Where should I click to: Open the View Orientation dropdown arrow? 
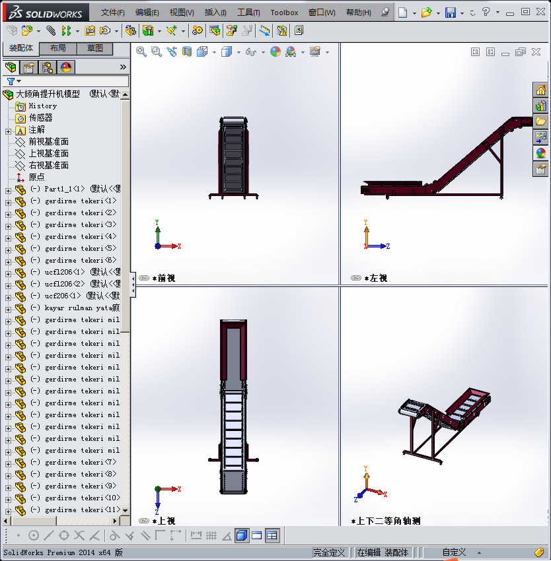click(x=214, y=52)
